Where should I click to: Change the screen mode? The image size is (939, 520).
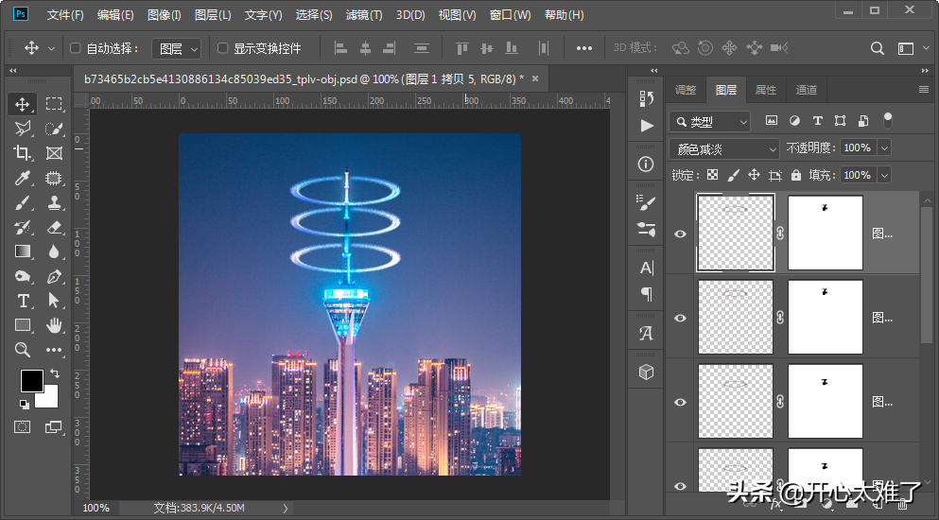point(53,426)
